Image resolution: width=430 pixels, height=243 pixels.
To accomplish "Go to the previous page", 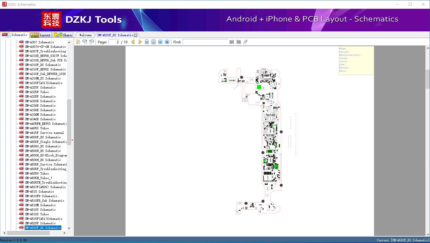I will tap(133, 42).
